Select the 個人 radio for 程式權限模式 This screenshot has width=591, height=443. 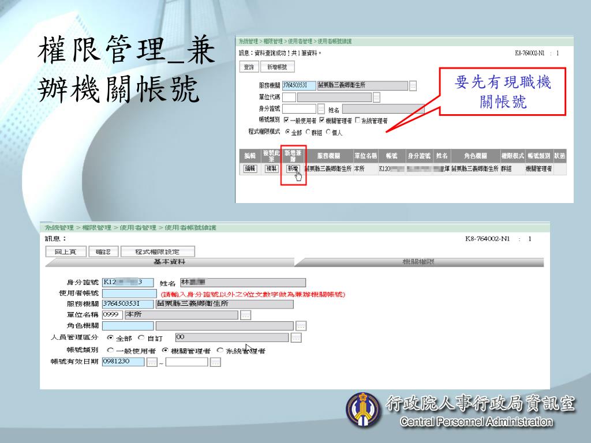pyautogui.click(x=328, y=132)
